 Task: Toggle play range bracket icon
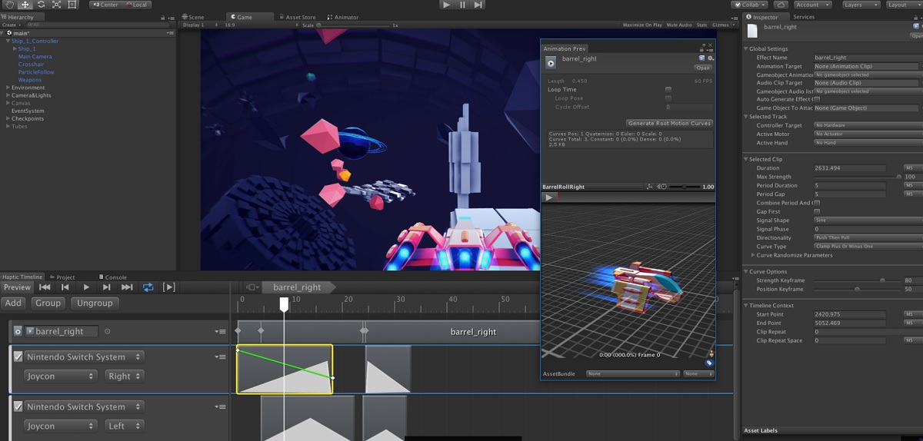pyautogui.click(x=169, y=287)
